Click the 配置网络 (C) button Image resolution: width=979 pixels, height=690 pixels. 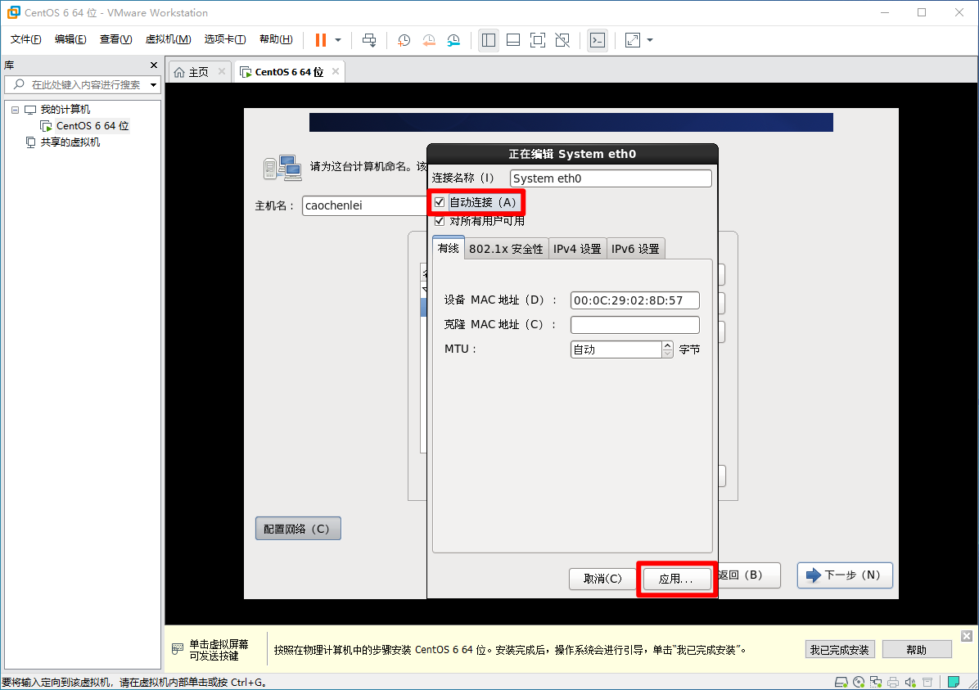[298, 528]
